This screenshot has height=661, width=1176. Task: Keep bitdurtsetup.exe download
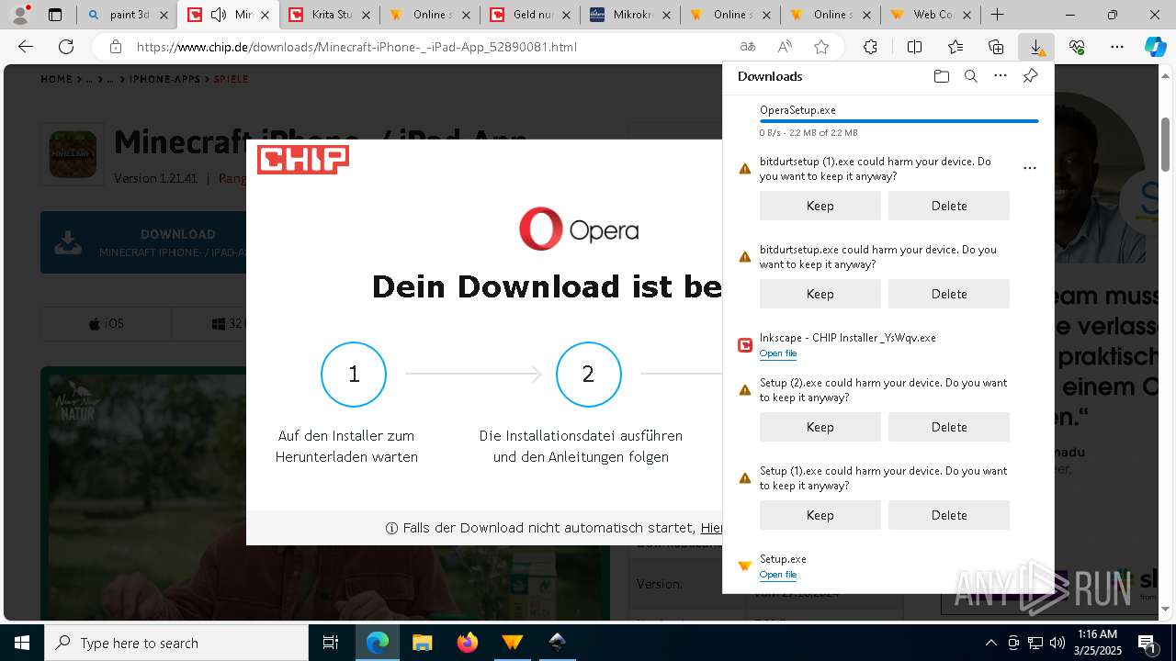coord(820,294)
